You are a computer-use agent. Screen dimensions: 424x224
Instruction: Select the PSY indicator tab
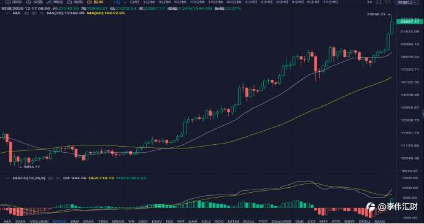tap(263, 222)
